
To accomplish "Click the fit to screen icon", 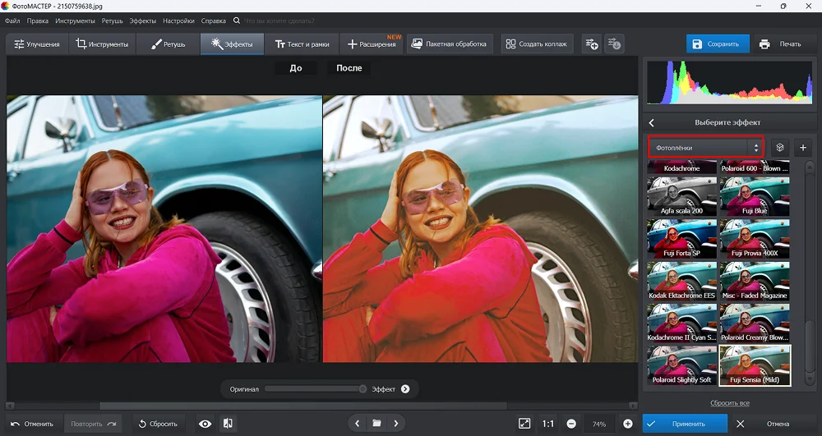I will click(x=524, y=424).
